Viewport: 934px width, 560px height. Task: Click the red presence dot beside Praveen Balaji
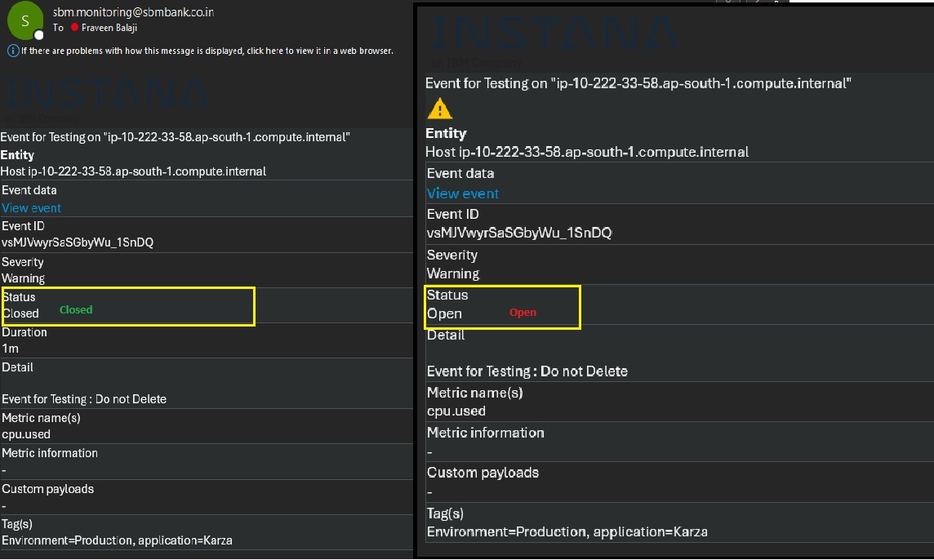tap(74, 28)
